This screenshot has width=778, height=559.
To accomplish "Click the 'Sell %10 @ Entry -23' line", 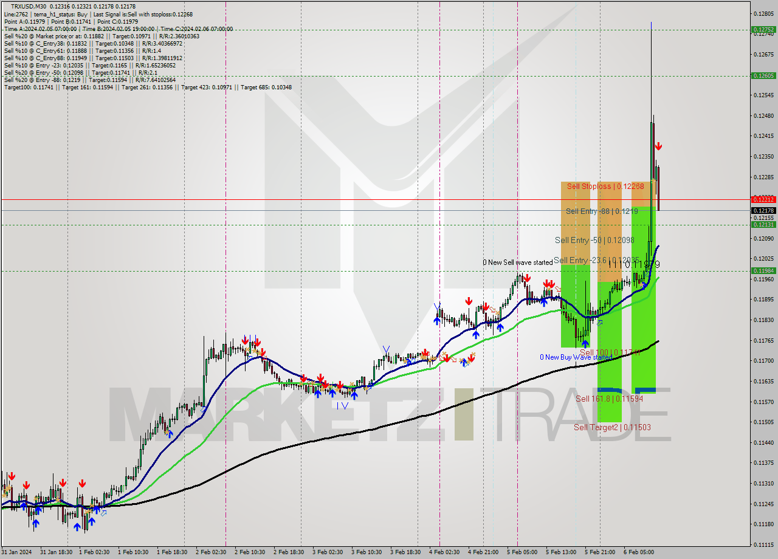I will [90, 65].
